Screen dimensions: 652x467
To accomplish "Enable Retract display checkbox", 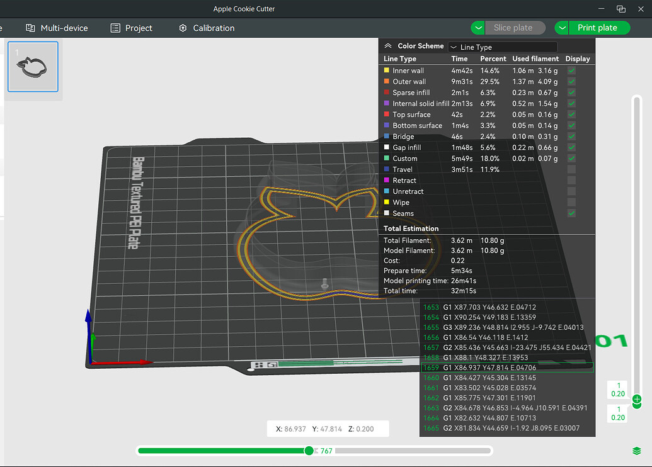I will tap(572, 181).
